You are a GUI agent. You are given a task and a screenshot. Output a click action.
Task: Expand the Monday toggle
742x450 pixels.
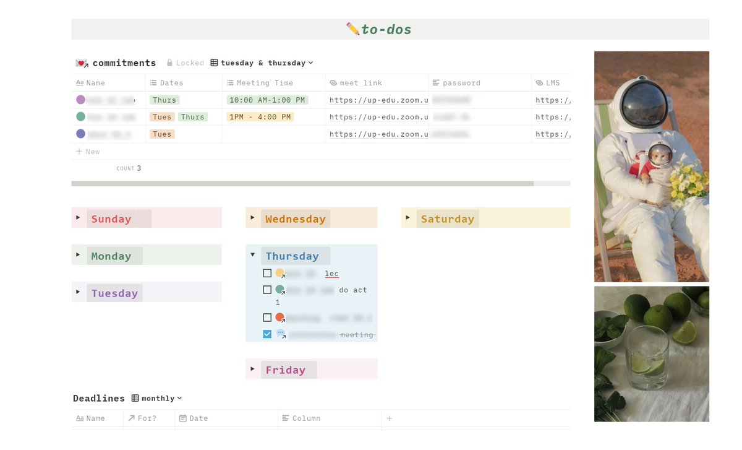click(78, 255)
